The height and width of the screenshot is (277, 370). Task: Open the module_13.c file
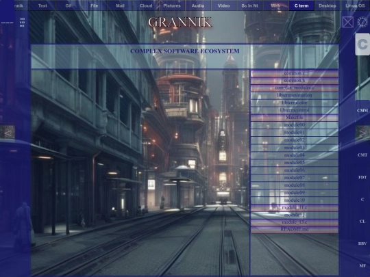click(x=294, y=222)
